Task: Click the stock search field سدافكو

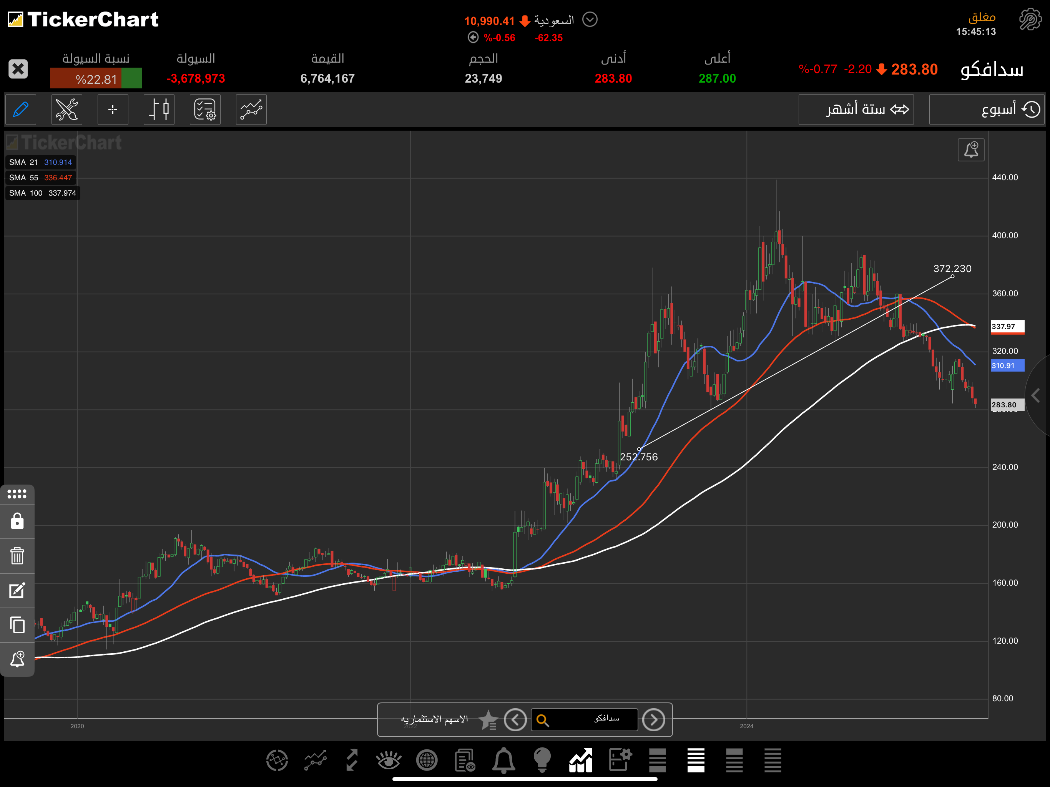Action: 584,720
